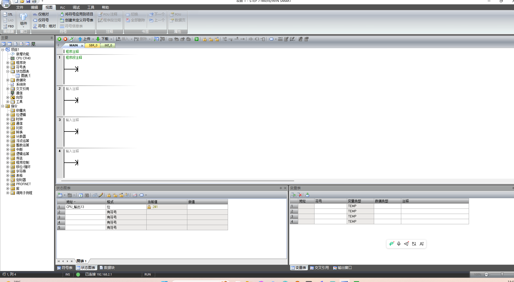
Task: Open the 交叉引用 bottom tab
Action: click(x=319, y=268)
